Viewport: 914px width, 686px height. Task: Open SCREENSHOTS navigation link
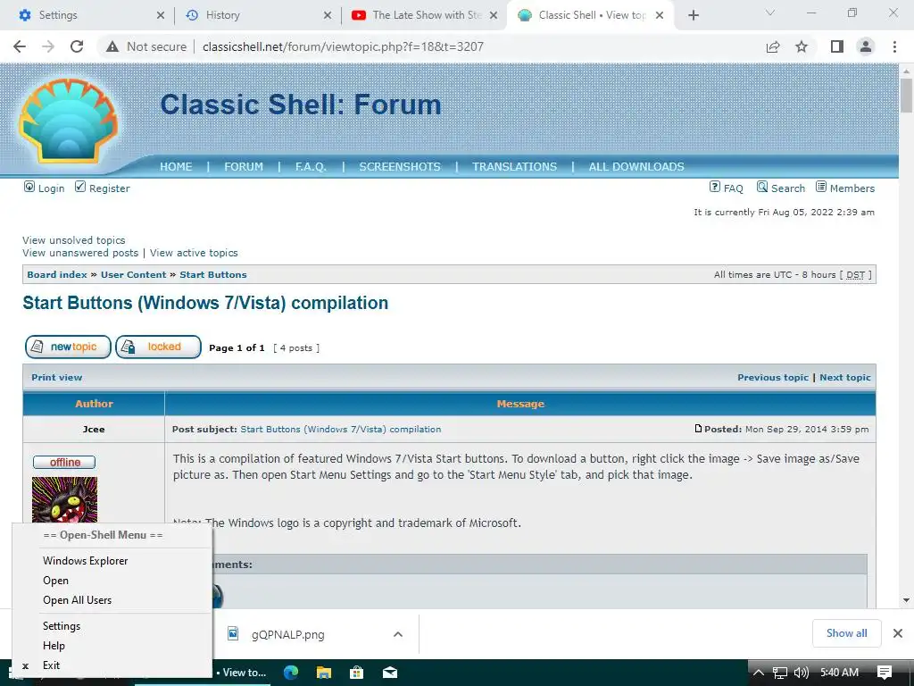tap(400, 167)
